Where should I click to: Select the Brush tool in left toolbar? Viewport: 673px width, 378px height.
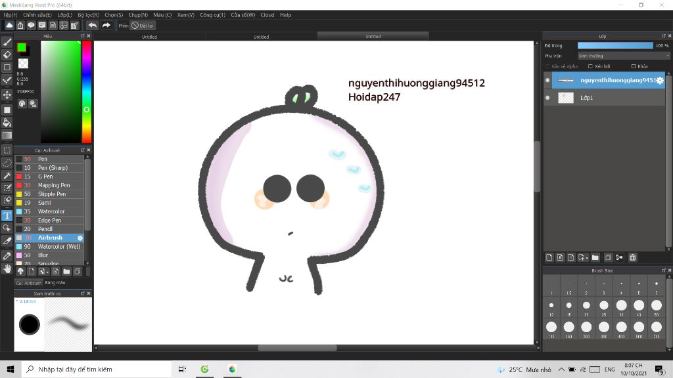7,42
